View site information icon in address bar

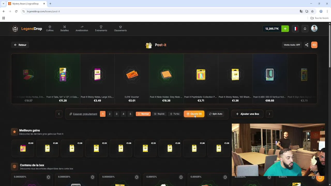tap(24, 11)
